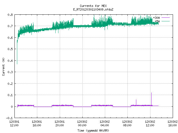The width and height of the screenshot is (178, 133).
Task: Click the 120302 16:00 x-axis tick label
Action: point(172,124)
